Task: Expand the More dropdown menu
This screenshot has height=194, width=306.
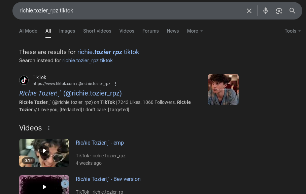Action: coord(195,31)
